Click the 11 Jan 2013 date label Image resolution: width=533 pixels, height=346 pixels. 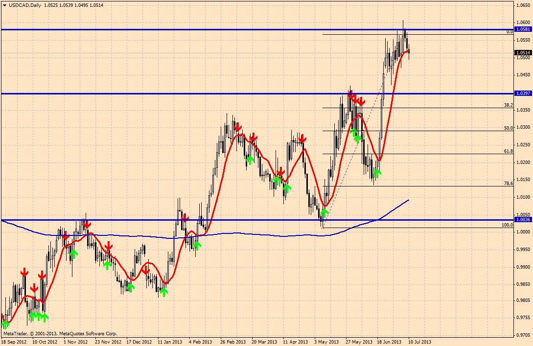[x=170, y=342]
